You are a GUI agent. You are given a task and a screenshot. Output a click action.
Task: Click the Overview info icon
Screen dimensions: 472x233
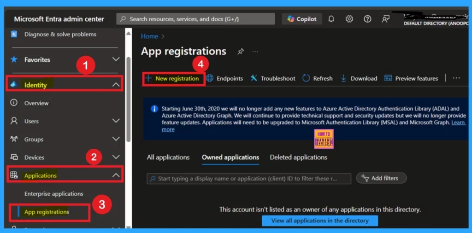tap(14, 103)
